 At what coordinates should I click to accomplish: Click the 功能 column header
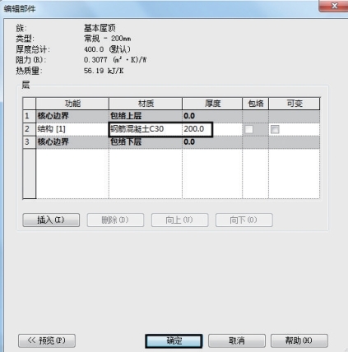tap(72, 104)
